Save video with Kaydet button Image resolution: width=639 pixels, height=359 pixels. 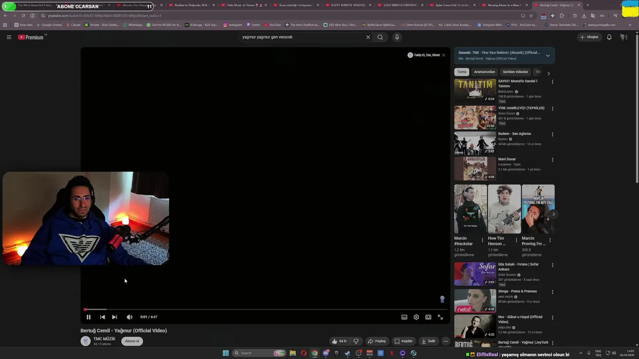[403, 341]
